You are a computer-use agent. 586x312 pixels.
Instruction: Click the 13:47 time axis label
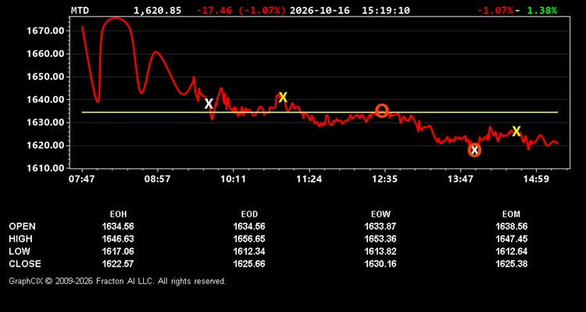point(460,179)
